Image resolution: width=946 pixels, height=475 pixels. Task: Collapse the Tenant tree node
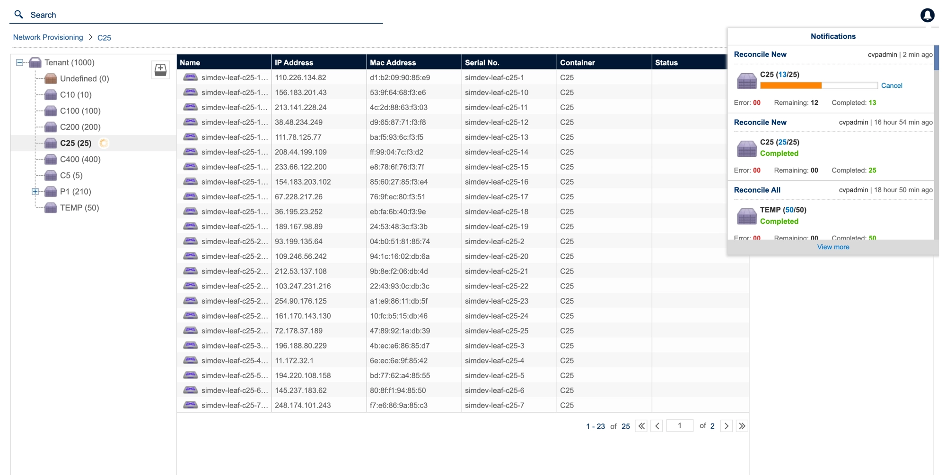point(19,62)
